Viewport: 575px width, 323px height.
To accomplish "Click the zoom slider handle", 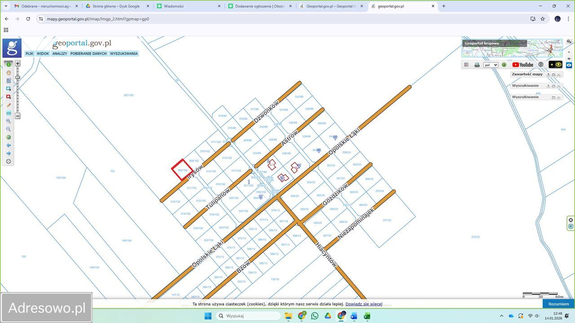I will tap(18, 78).
